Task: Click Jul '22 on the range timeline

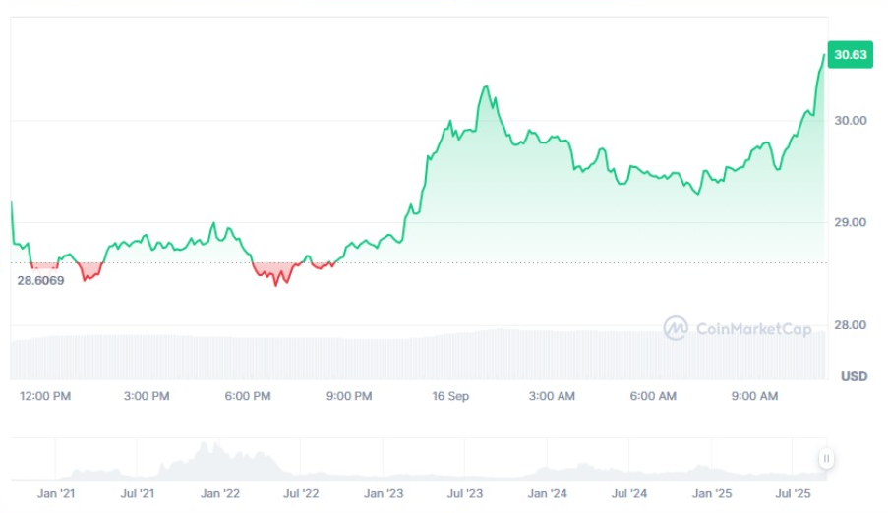Action: (301, 493)
